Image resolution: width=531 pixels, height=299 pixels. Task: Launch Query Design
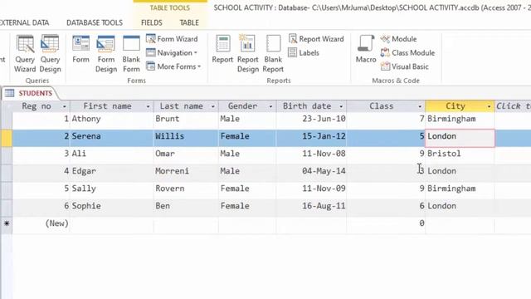pos(50,53)
